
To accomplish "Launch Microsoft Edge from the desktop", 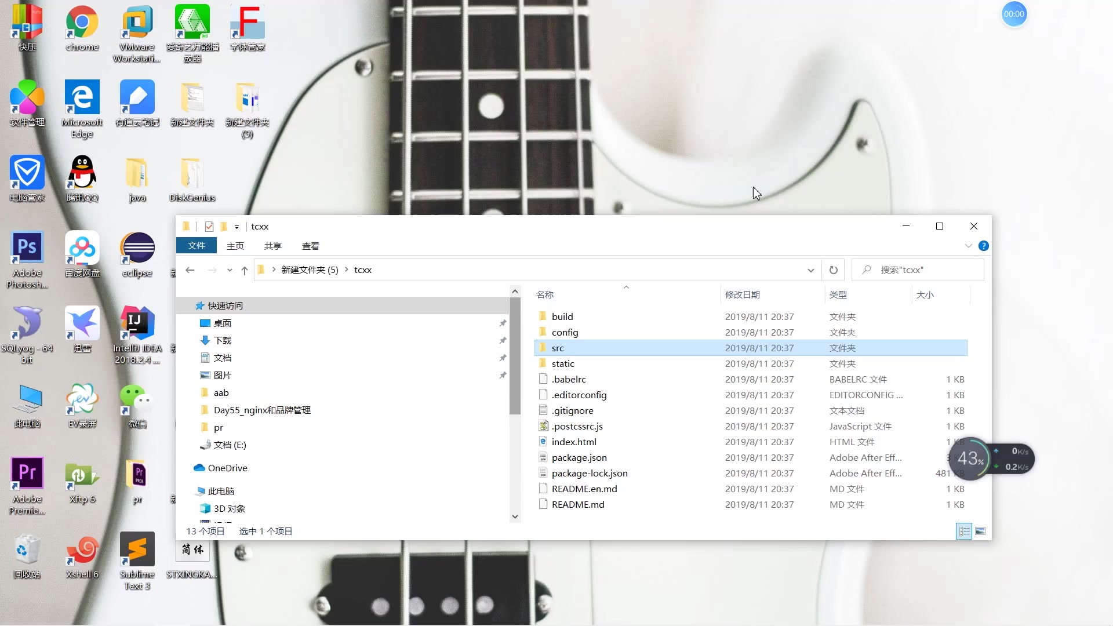I will pyautogui.click(x=82, y=109).
